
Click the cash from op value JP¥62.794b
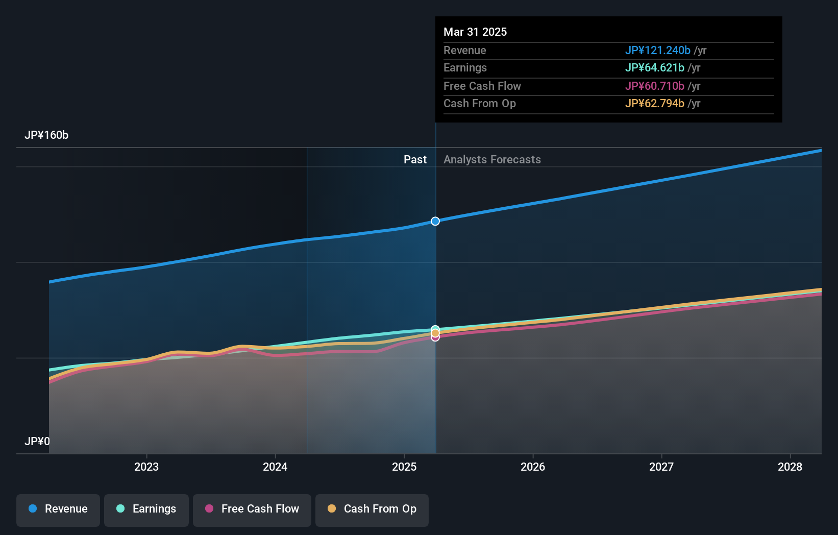pyautogui.click(x=655, y=104)
